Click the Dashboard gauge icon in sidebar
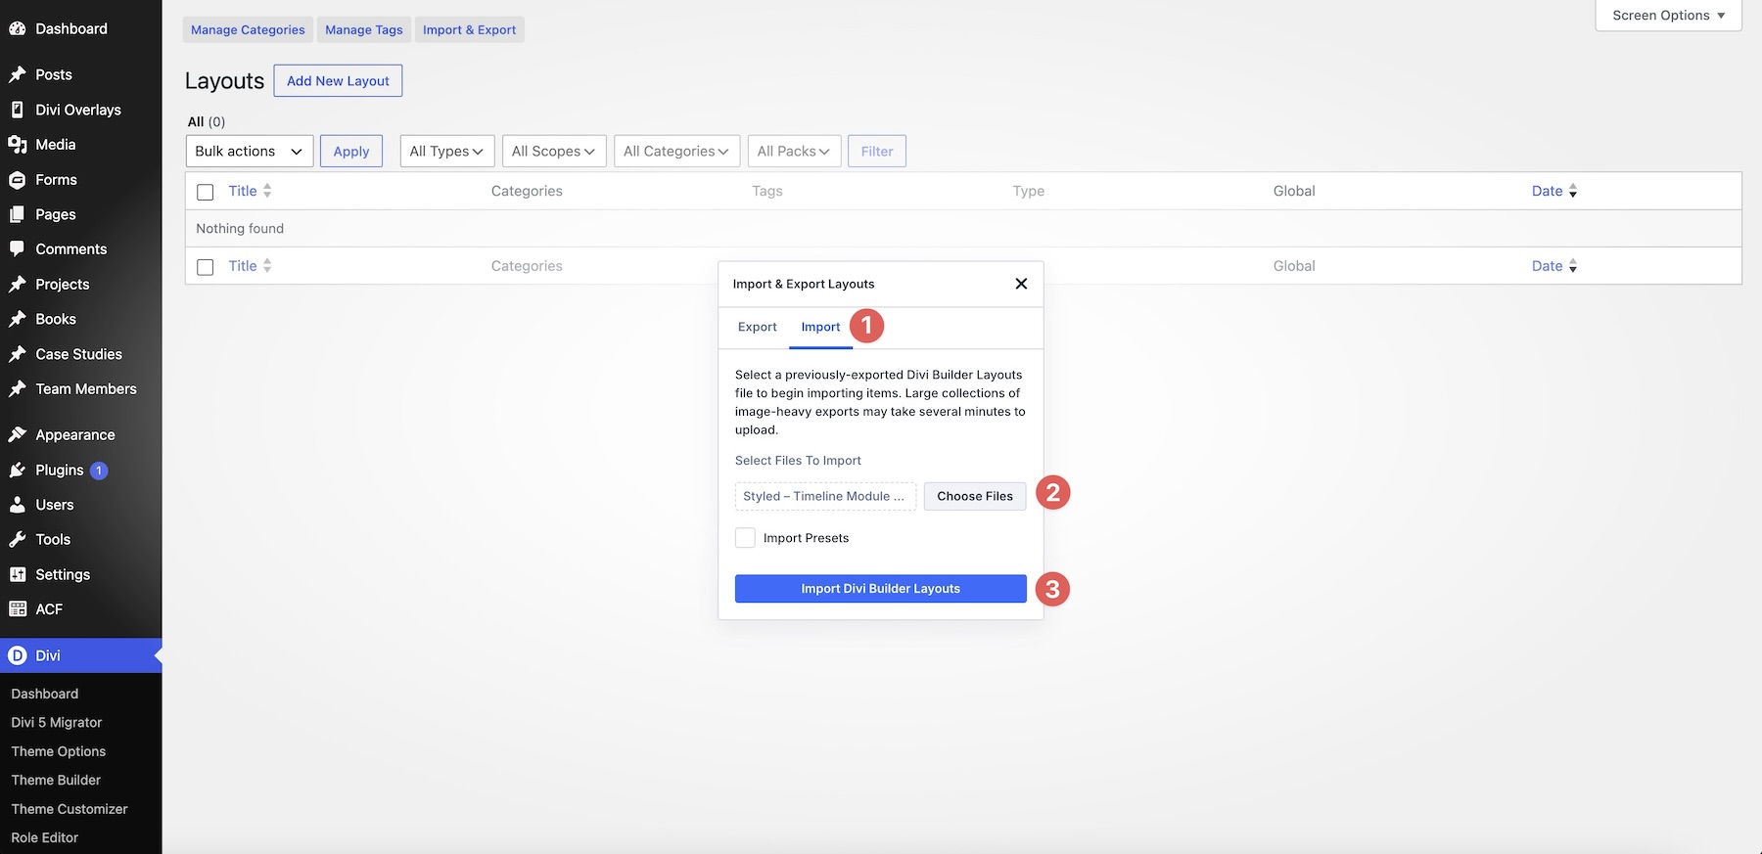This screenshot has height=854, width=1762. [17, 28]
